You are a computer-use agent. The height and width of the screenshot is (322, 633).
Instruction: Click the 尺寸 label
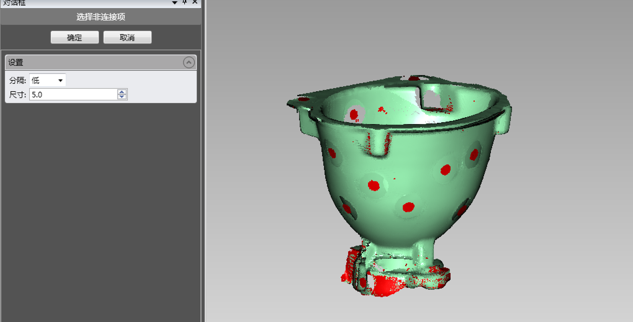point(17,95)
